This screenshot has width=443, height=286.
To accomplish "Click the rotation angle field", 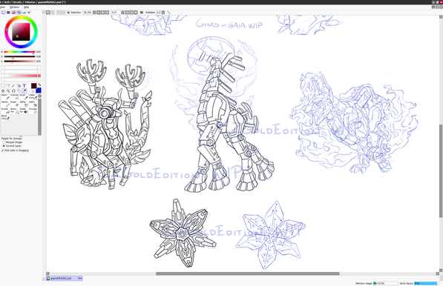I will pos(116,13).
